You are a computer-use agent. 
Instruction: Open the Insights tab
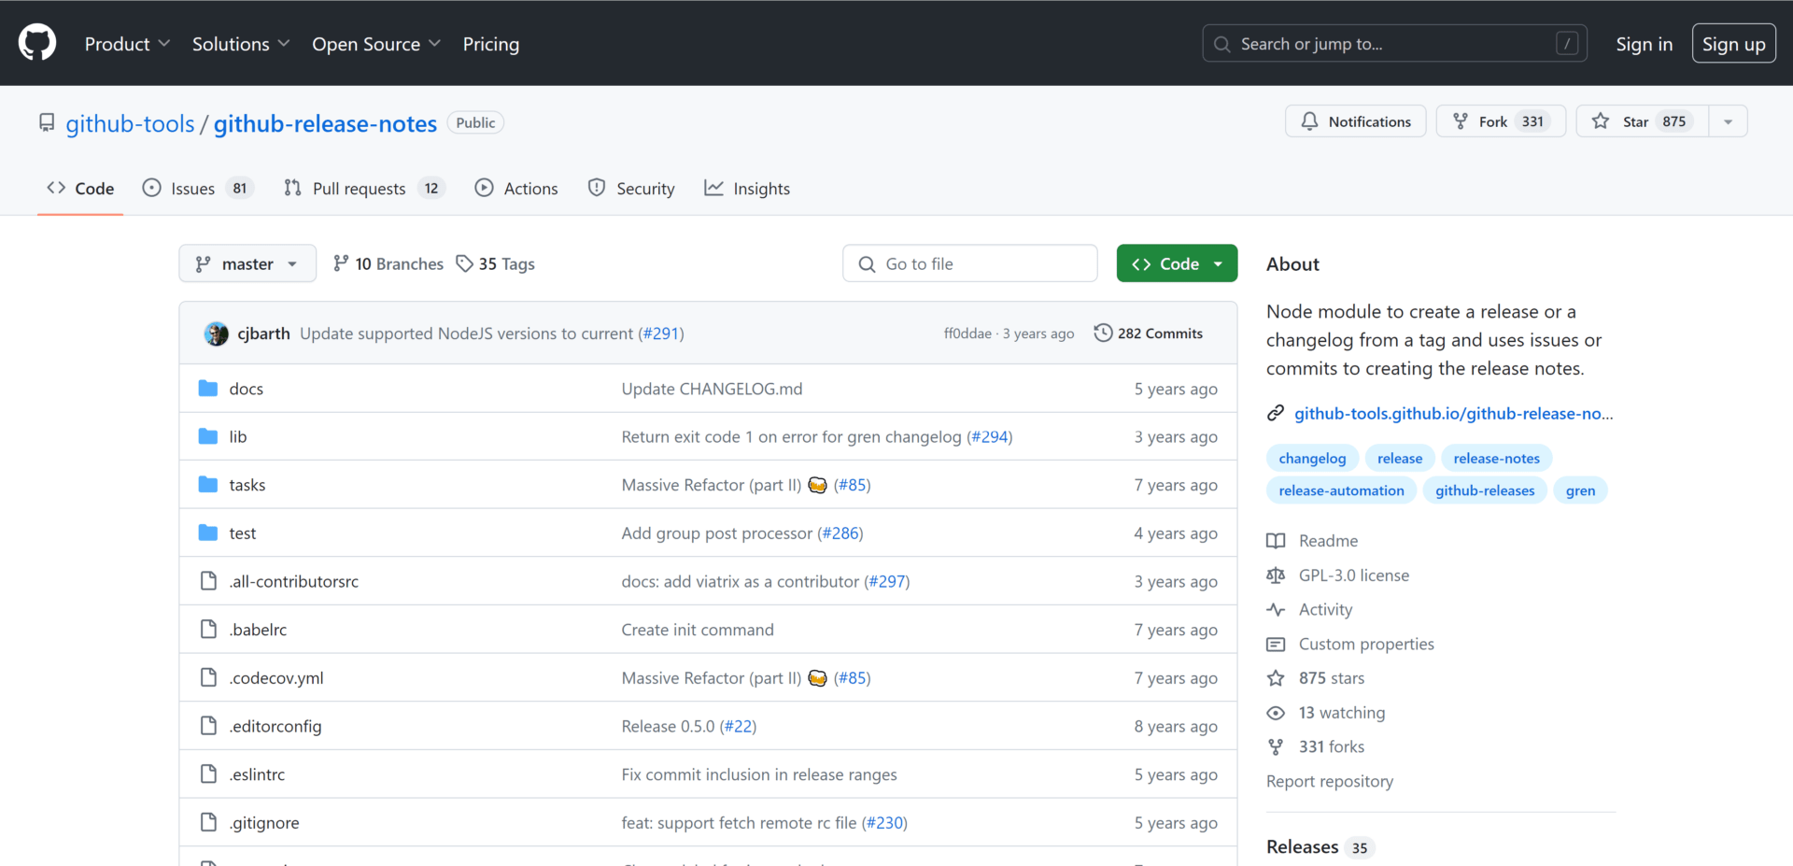tap(747, 188)
